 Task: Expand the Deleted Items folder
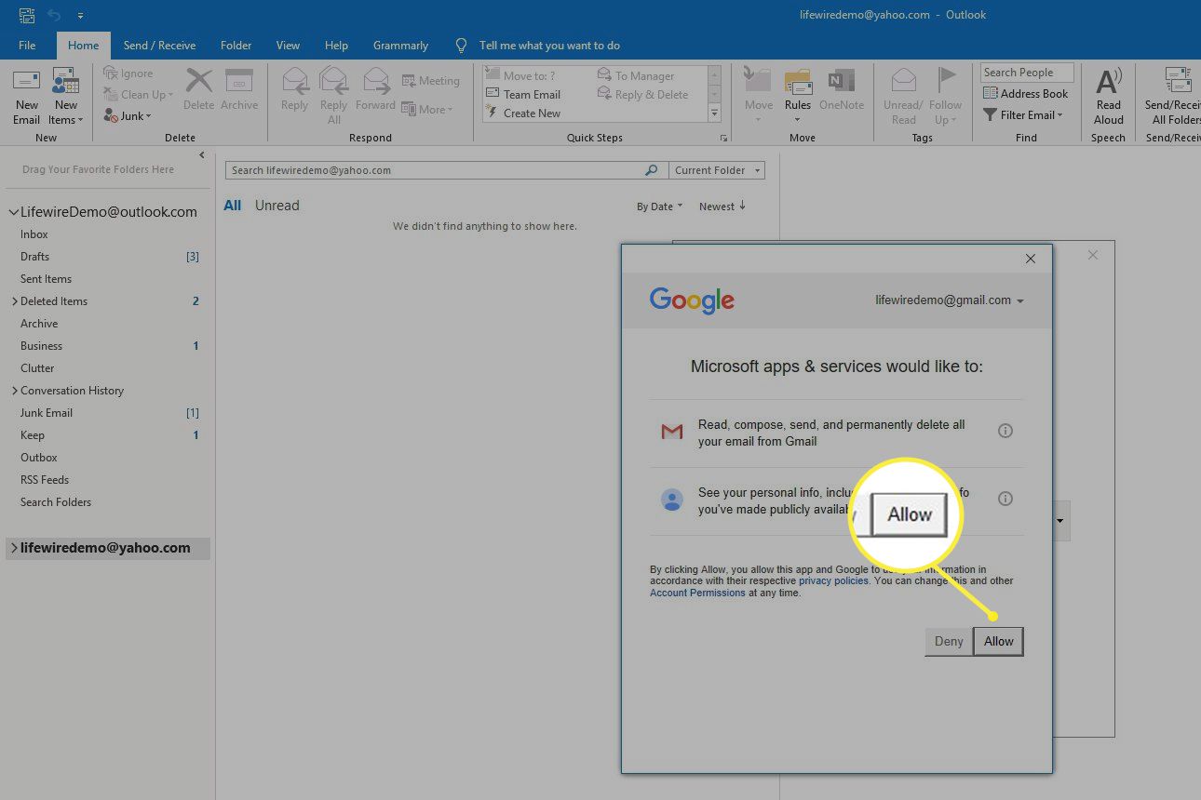(x=14, y=301)
